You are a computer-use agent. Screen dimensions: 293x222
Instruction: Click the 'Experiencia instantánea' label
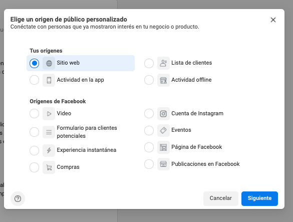pos(87,150)
